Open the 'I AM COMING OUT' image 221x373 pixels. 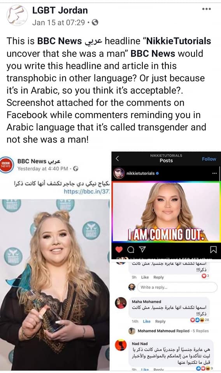(x=166, y=212)
